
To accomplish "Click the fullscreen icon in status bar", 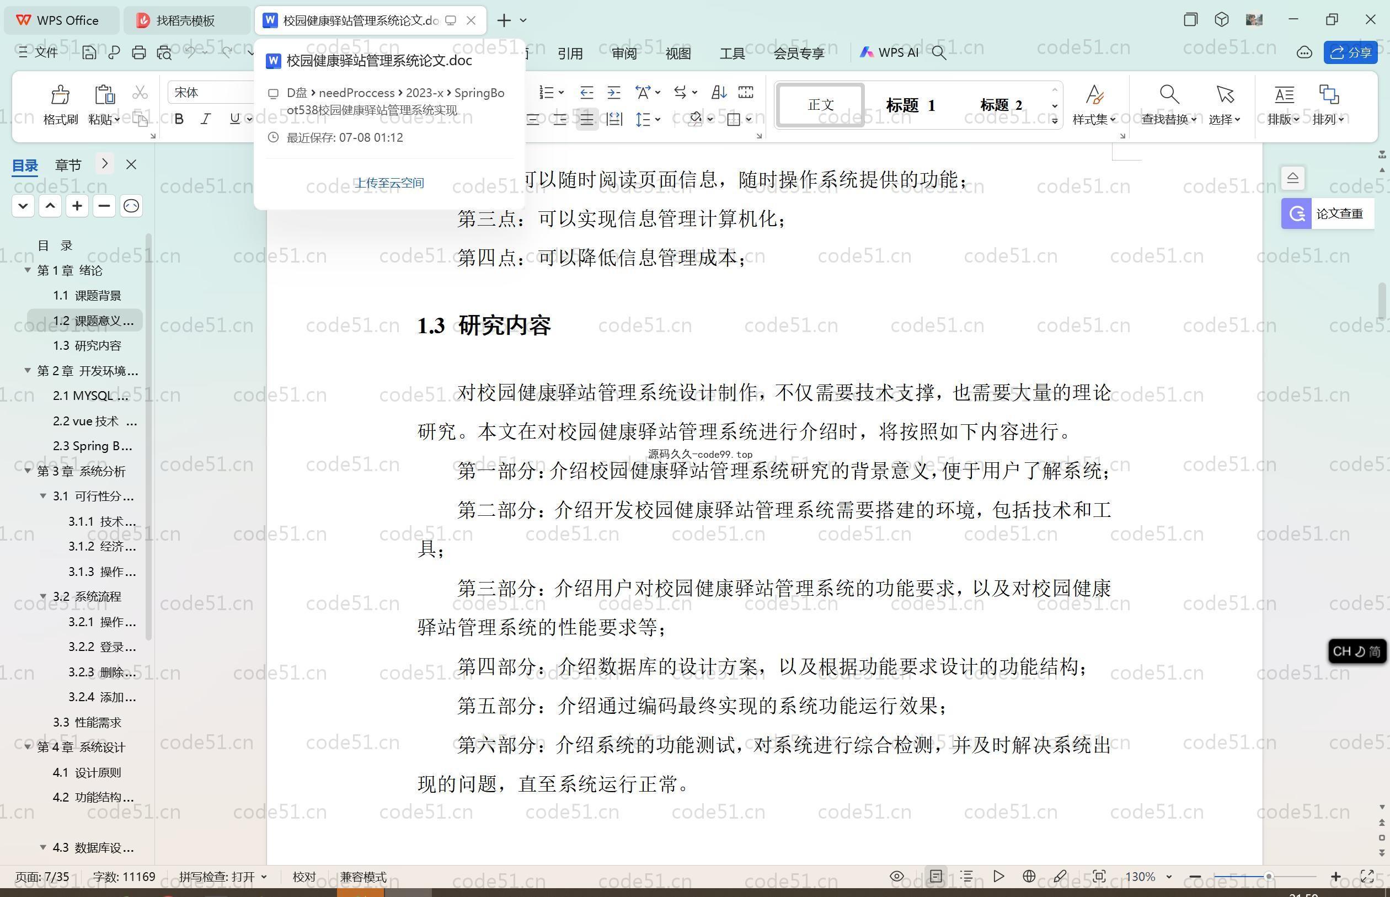I will (x=1367, y=877).
